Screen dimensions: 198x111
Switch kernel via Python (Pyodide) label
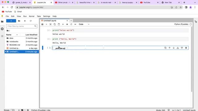coord(181,24)
